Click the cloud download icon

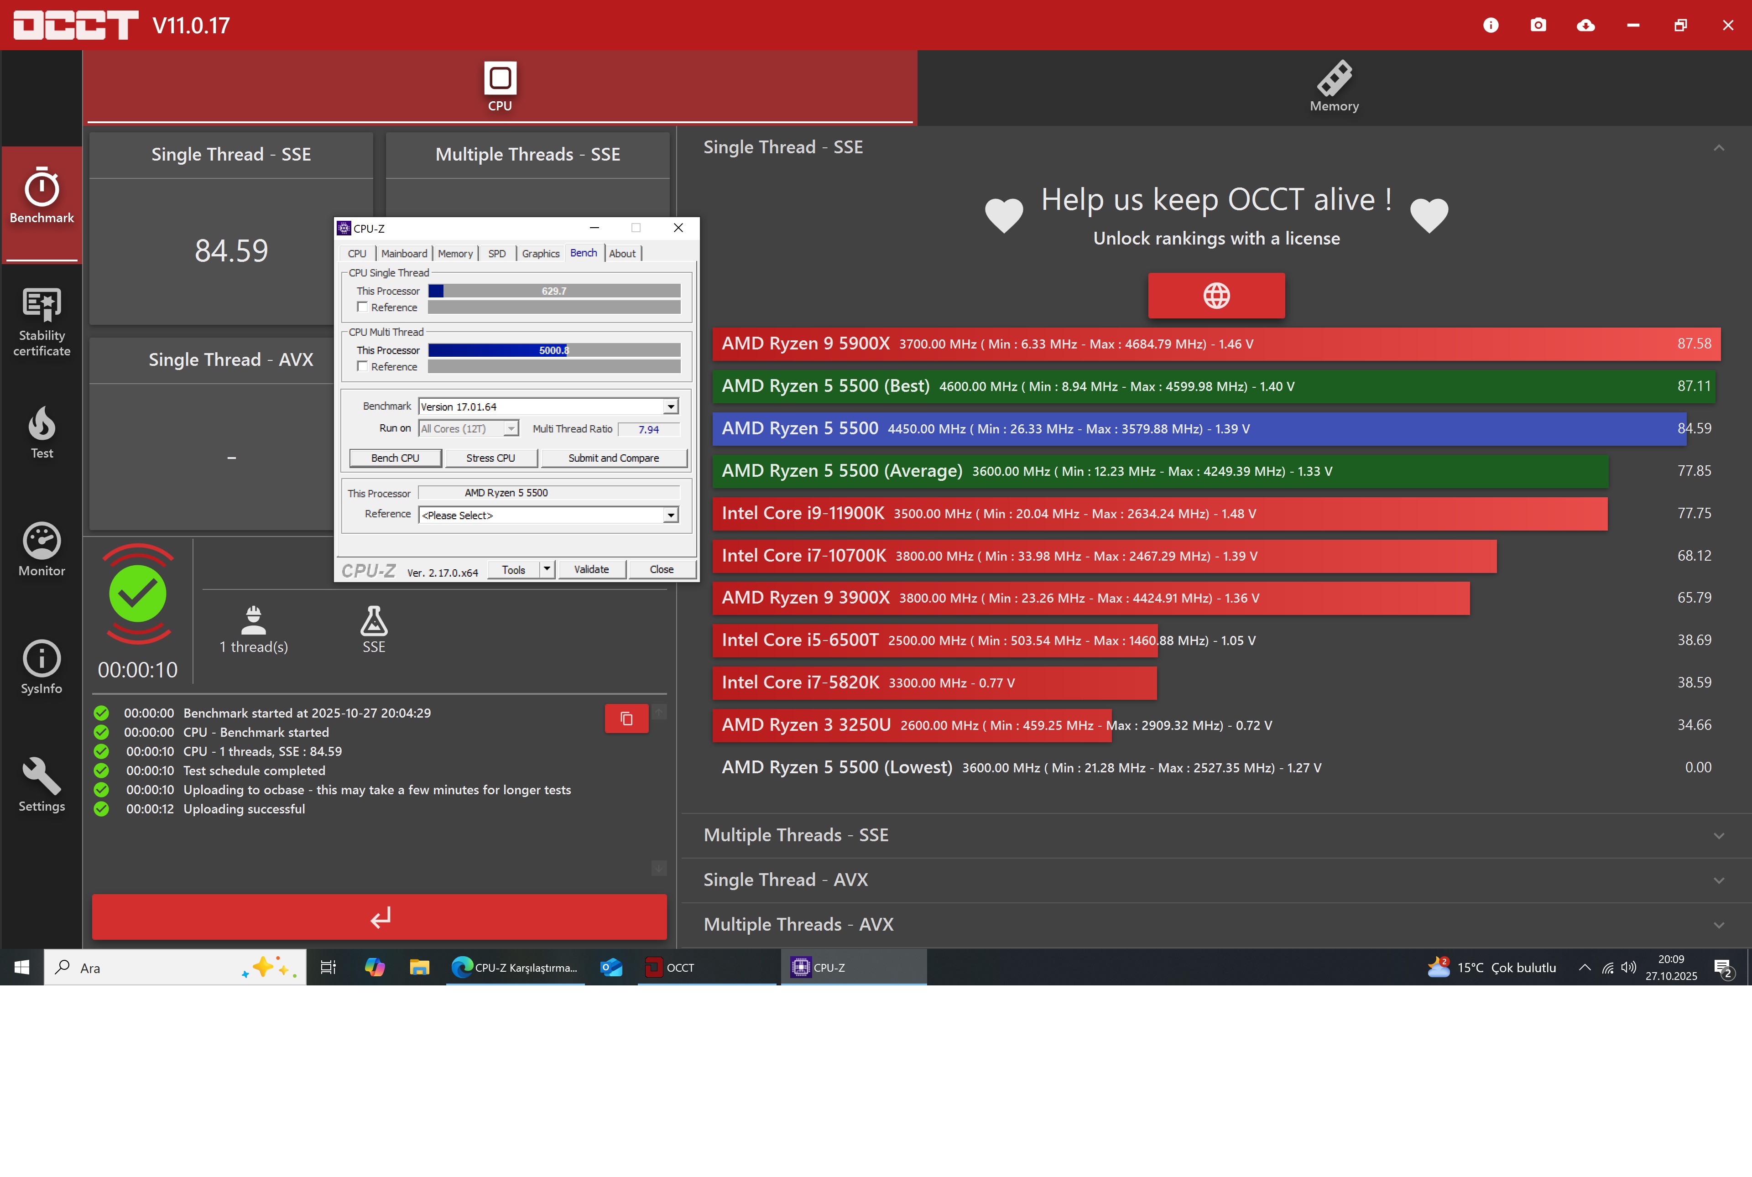click(x=1585, y=25)
